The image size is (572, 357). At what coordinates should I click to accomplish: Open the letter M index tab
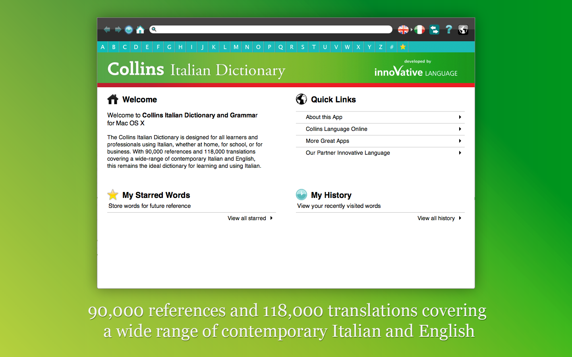coord(236,47)
